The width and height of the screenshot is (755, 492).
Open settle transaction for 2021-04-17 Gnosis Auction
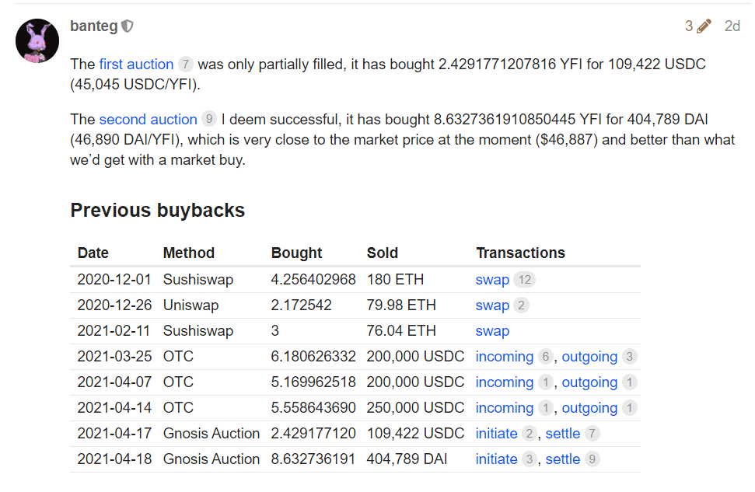coord(563,434)
